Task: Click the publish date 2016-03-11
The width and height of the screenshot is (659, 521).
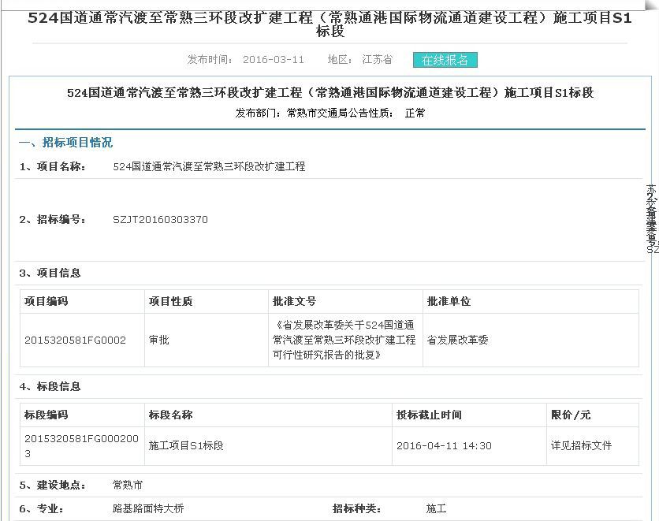Action: [x=273, y=60]
